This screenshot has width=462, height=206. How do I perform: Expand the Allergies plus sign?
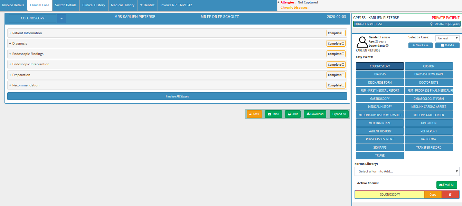tap(279, 2)
